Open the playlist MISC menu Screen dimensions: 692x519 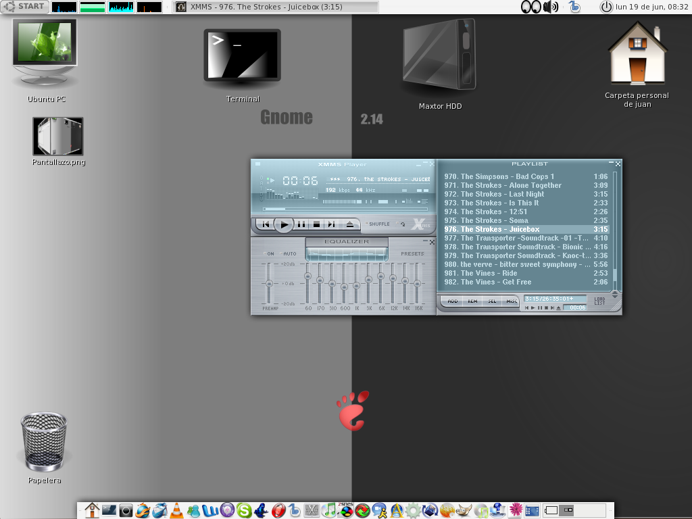point(511,301)
